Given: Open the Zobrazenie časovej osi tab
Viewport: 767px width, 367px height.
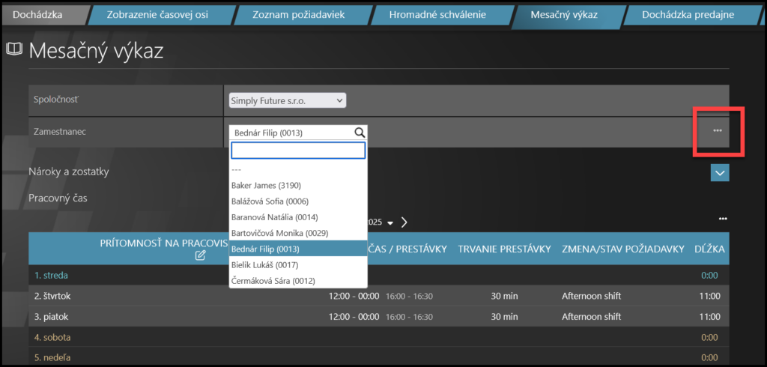Looking at the screenshot, I should (x=157, y=14).
